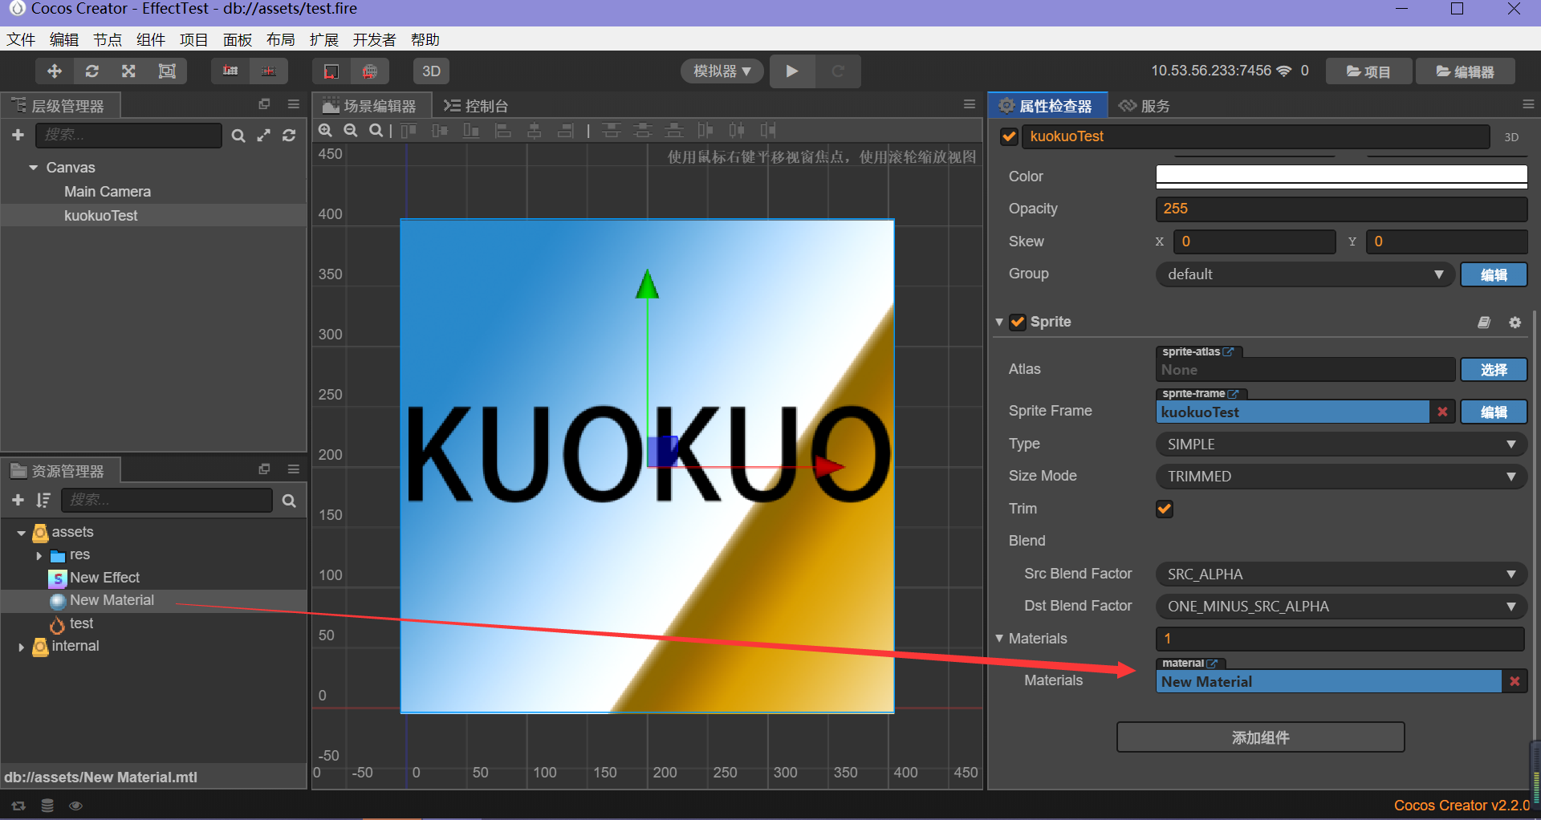
Task: Select the scale transform tool
Action: (128, 71)
